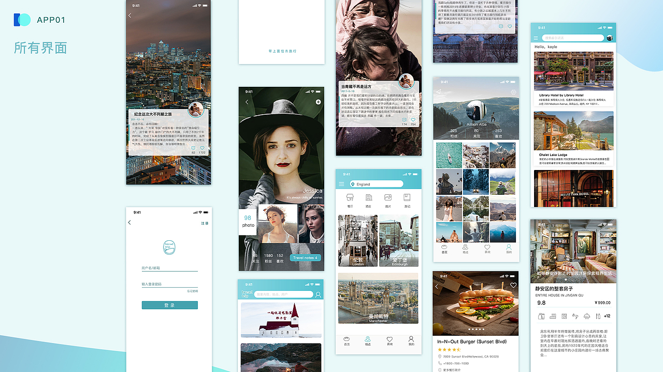This screenshot has height=372, width=663.
Task: Open red-roofed church photo card
Action: 281,320
